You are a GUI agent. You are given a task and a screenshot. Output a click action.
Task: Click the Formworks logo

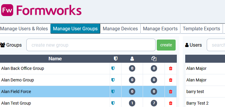pos(41,10)
